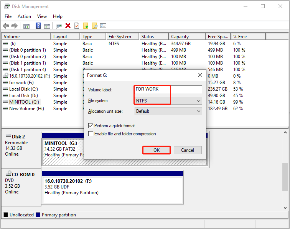Image resolution: width=290 pixels, height=229 pixels.
Task: Maximize the Disk Management window
Action: click(x=263, y=6)
